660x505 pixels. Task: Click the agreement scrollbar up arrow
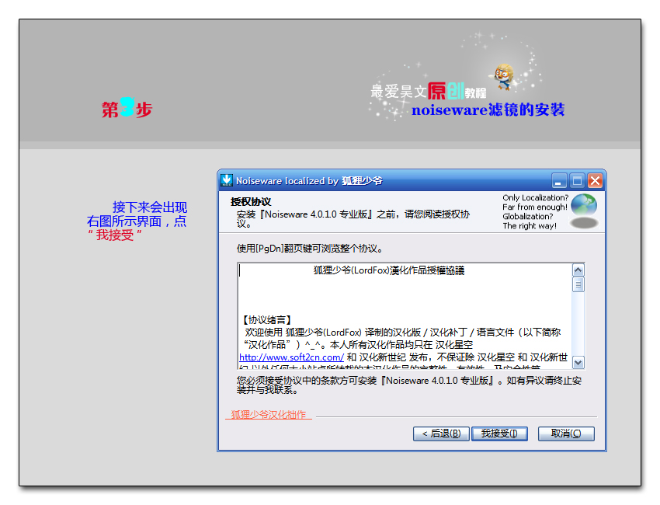(578, 270)
